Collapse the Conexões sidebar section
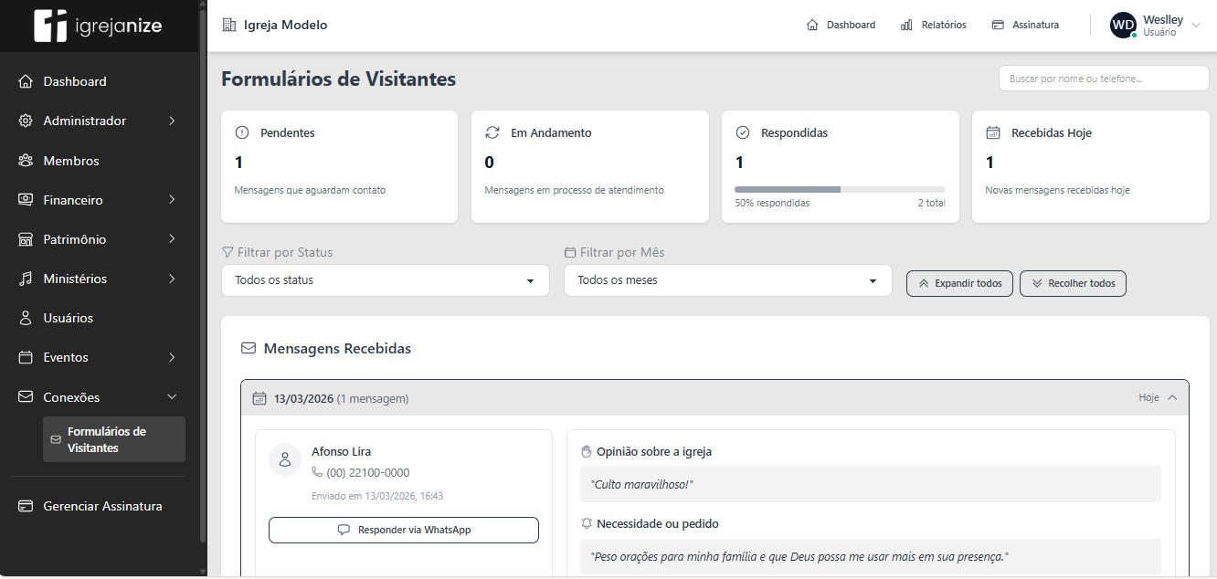 click(x=172, y=397)
